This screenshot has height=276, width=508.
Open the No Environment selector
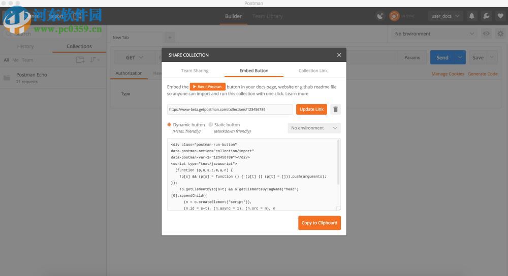434,33
